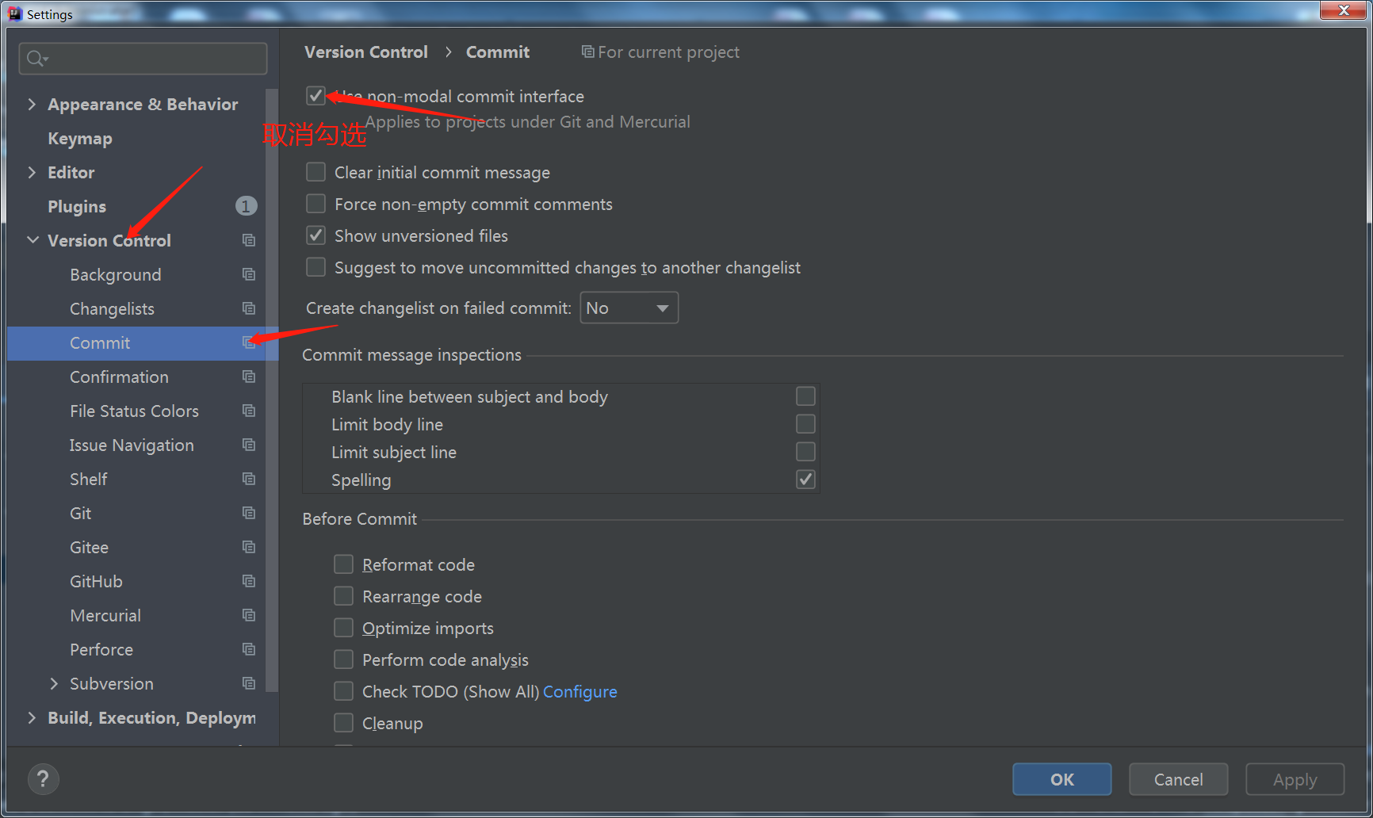Open the Confirmation settings page
1373x818 pixels.
tap(119, 377)
